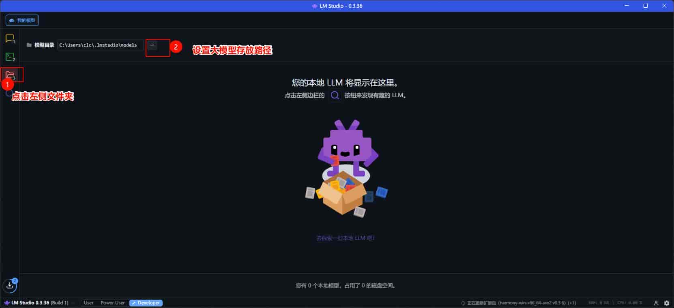
Task: Open the settings gear in status bar
Action: pyautogui.click(x=667, y=303)
